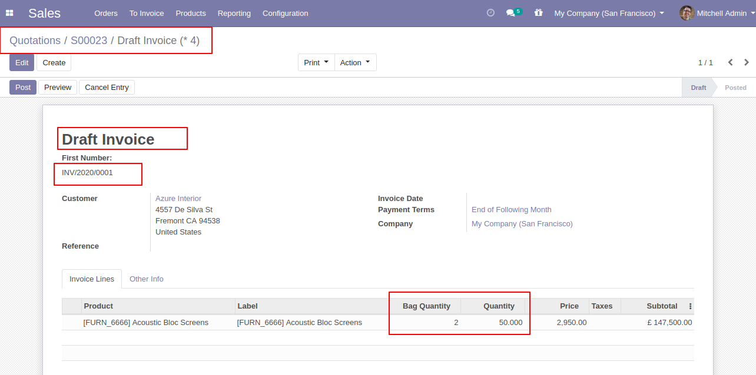Click the Create button

(x=54, y=62)
